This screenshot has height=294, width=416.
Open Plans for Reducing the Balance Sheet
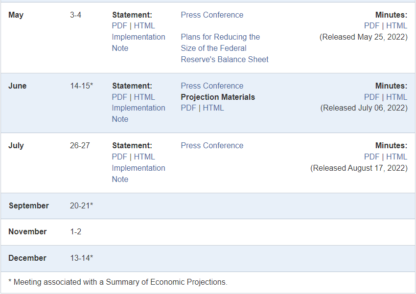pyautogui.click(x=225, y=48)
